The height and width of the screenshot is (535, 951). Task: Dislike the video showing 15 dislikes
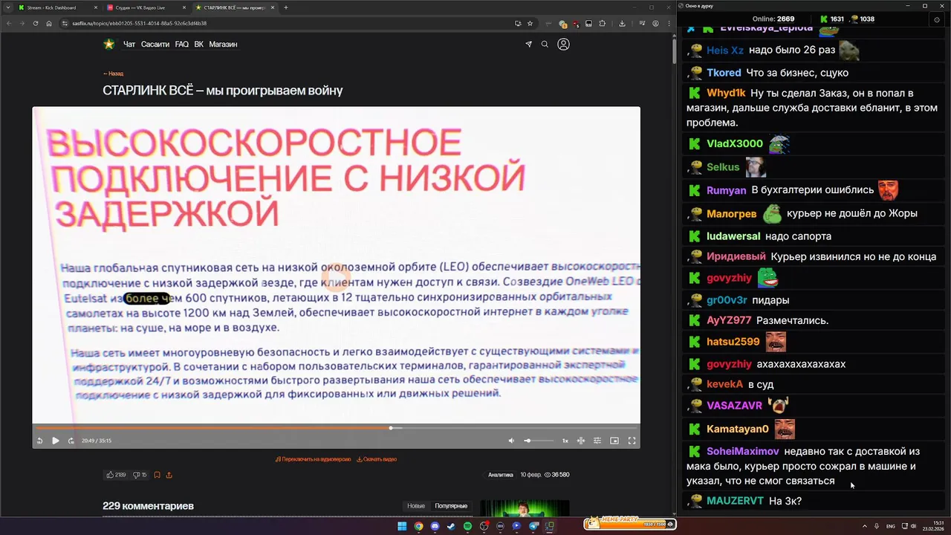point(140,475)
